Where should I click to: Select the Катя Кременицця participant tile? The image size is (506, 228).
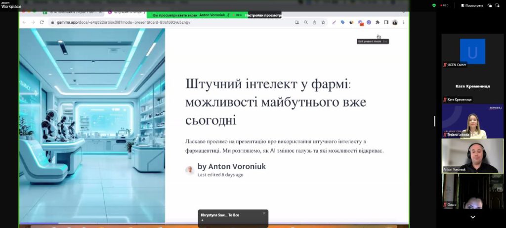click(x=472, y=86)
